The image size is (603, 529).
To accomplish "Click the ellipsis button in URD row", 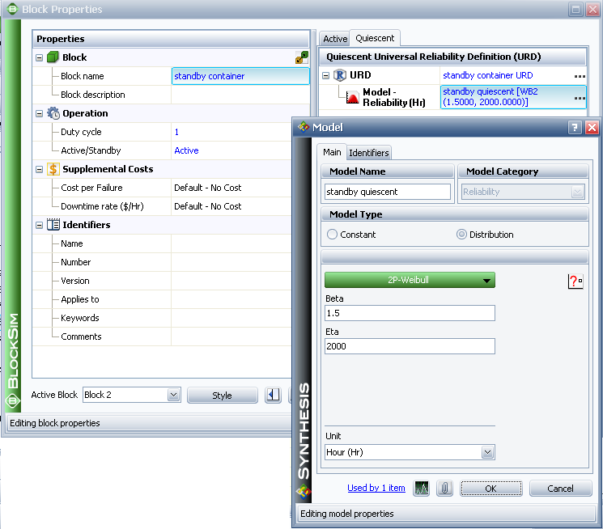I will click(x=580, y=75).
